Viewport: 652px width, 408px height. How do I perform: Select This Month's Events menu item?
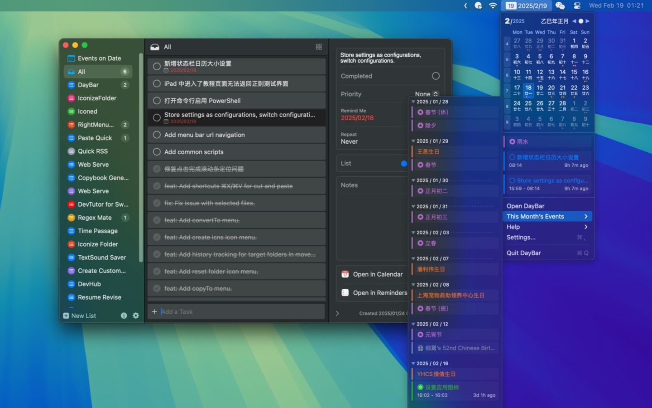[547, 216]
